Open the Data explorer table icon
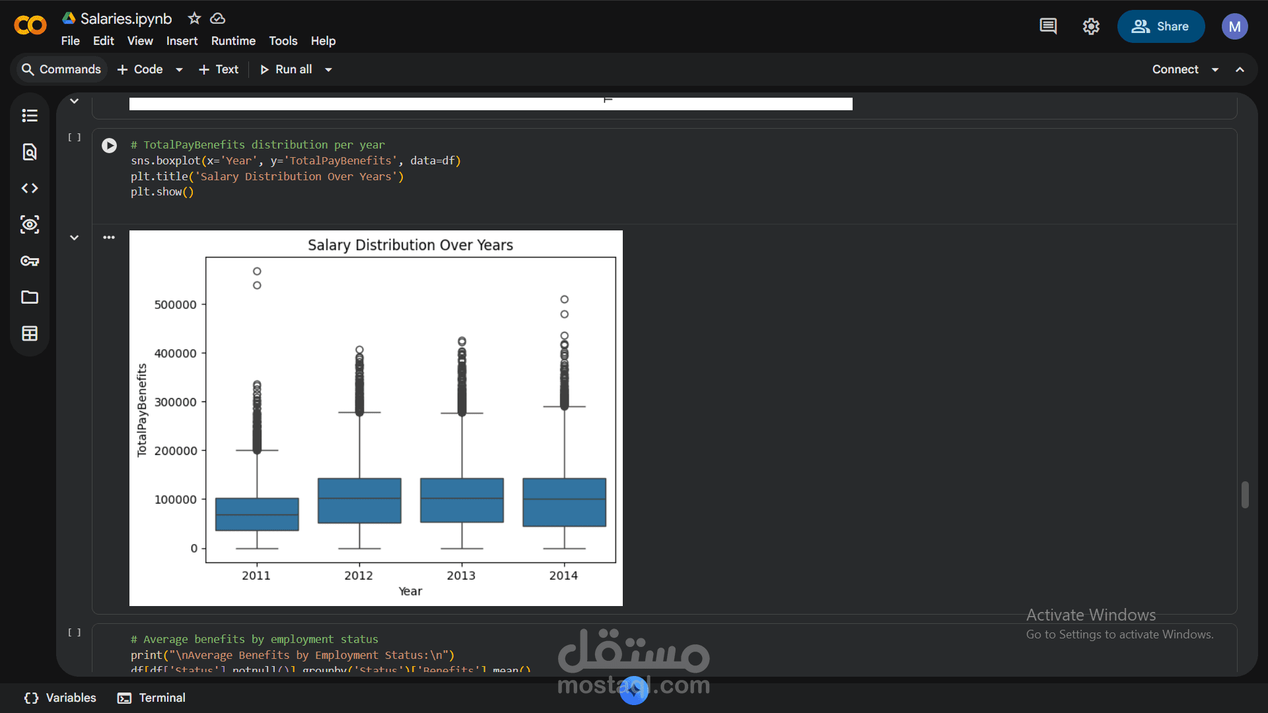Image resolution: width=1268 pixels, height=713 pixels. click(x=30, y=333)
